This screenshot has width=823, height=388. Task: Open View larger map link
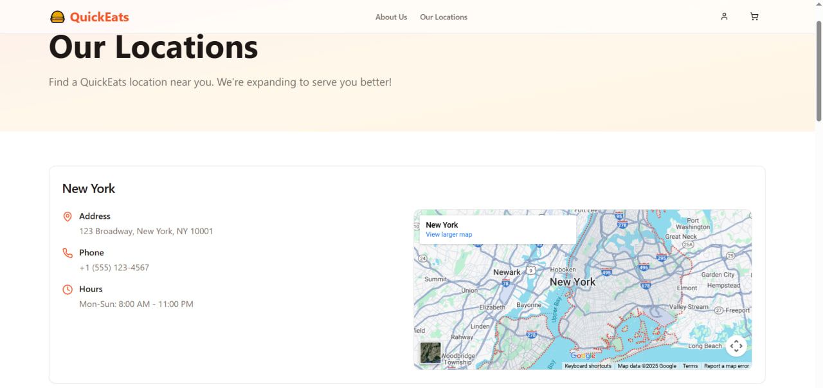click(449, 234)
